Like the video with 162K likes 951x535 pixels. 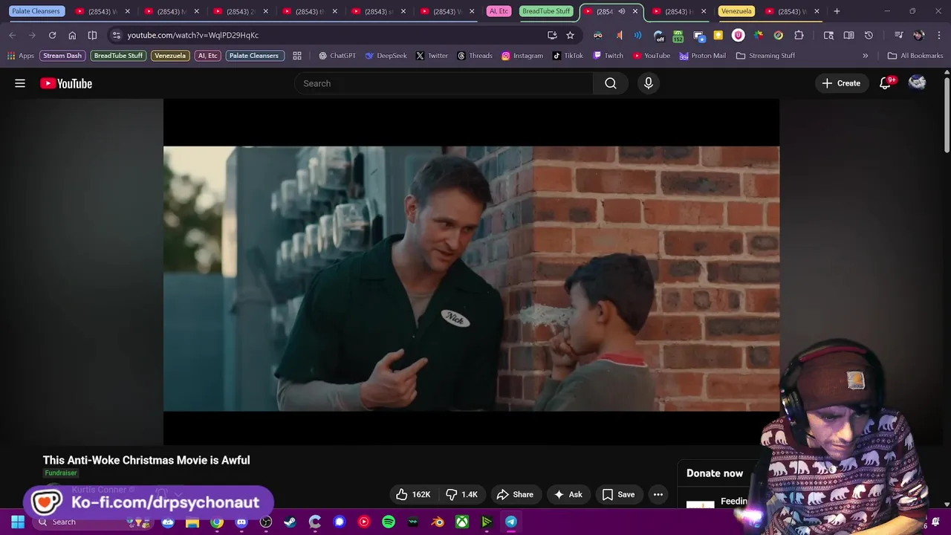tap(413, 494)
